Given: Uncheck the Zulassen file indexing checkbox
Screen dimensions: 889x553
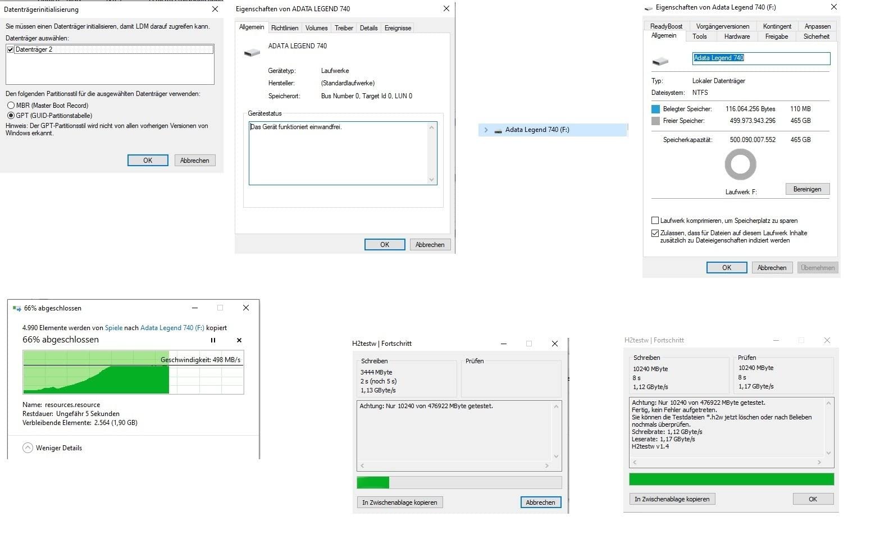Looking at the screenshot, I should point(655,233).
